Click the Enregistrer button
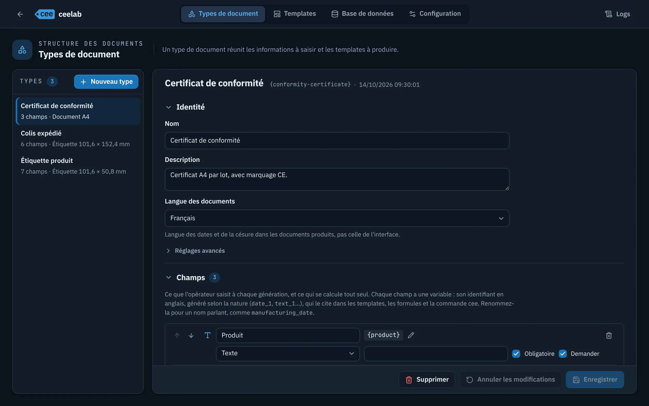 click(x=595, y=379)
